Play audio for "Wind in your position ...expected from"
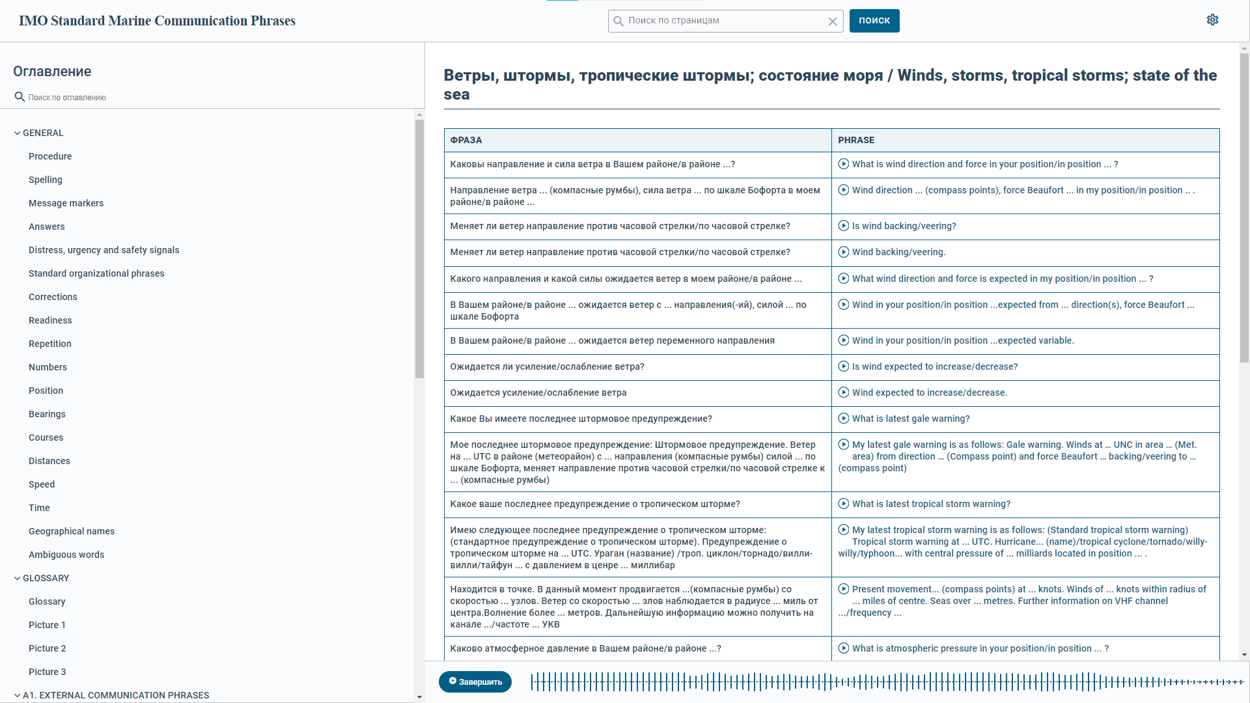1250x703 pixels. [x=843, y=305]
